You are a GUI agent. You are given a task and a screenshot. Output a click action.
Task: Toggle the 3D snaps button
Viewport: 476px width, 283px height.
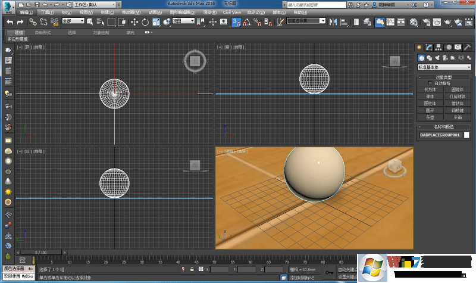tap(236, 22)
